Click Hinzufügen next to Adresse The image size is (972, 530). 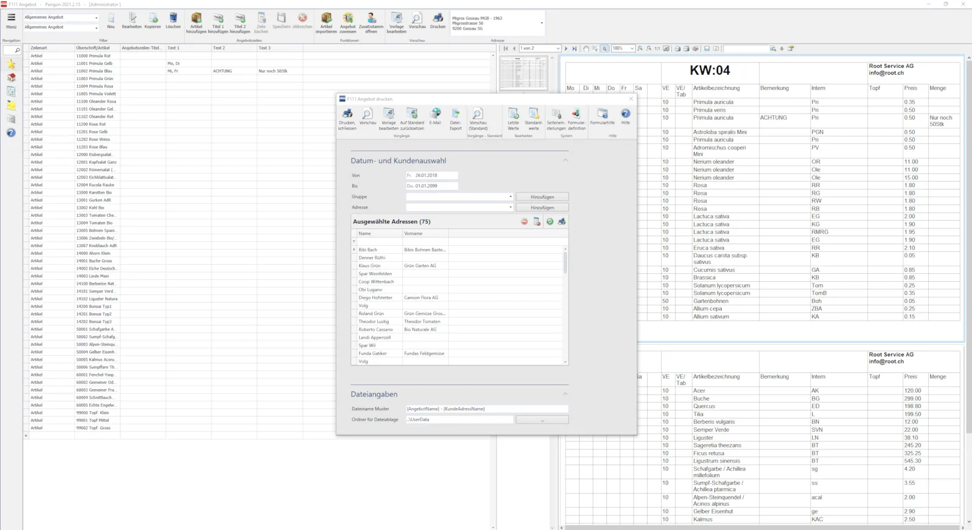(x=542, y=208)
